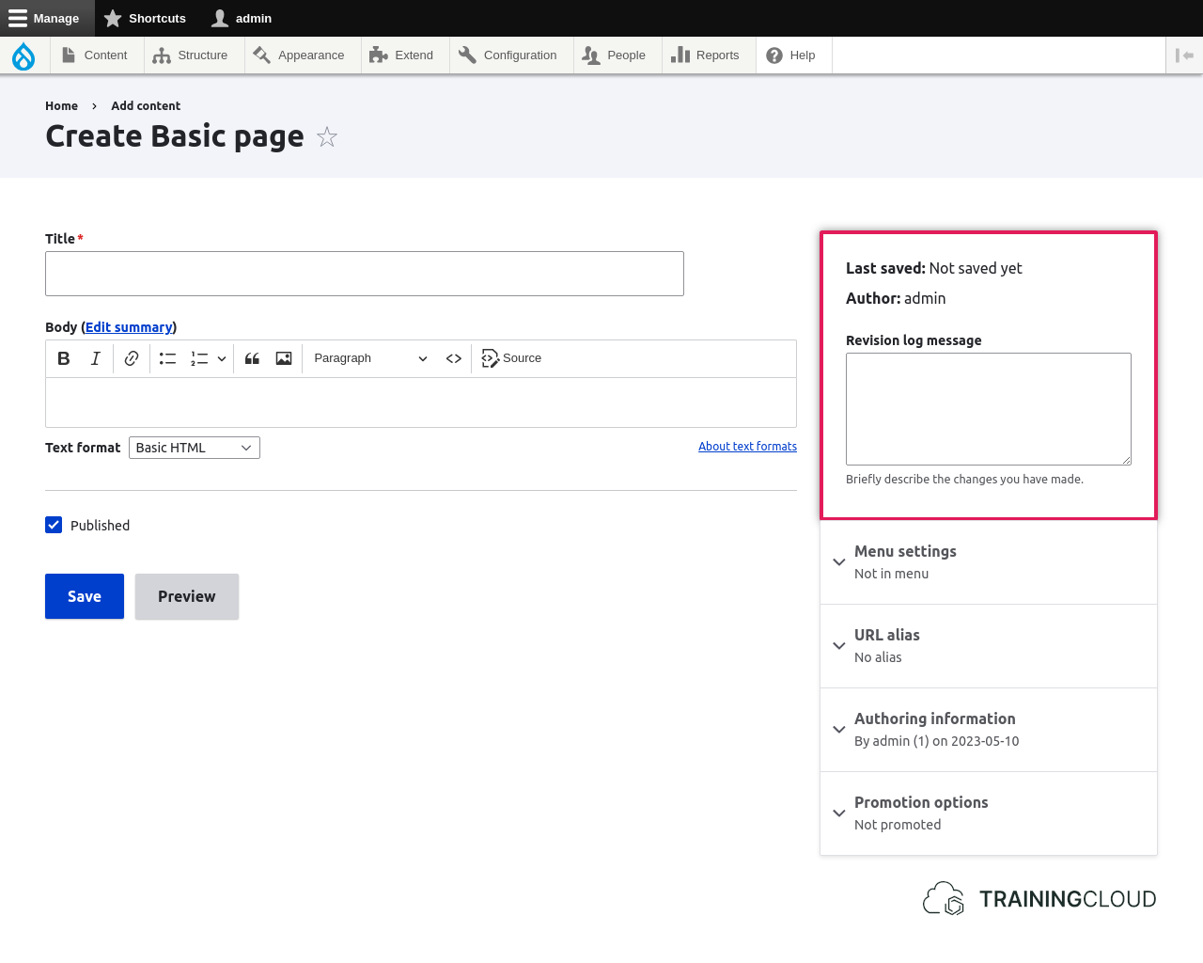Open the Content menu
The height and width of the screenshot is (963, 1203).
coord(95,55)
